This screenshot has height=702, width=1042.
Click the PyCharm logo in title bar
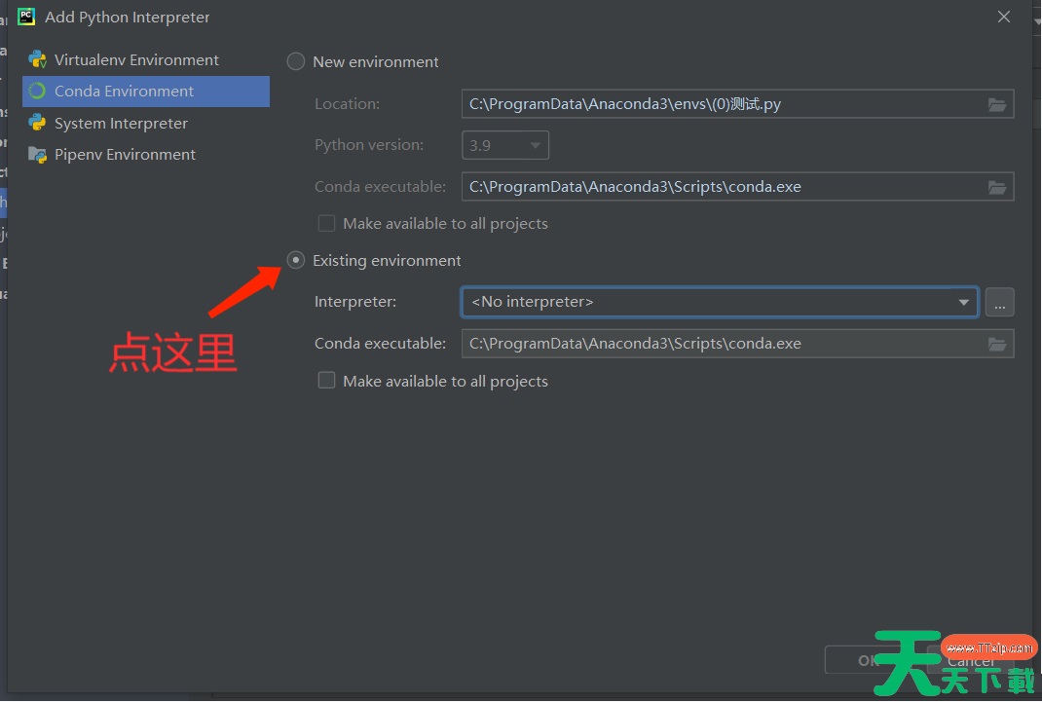tap(26, 17)
